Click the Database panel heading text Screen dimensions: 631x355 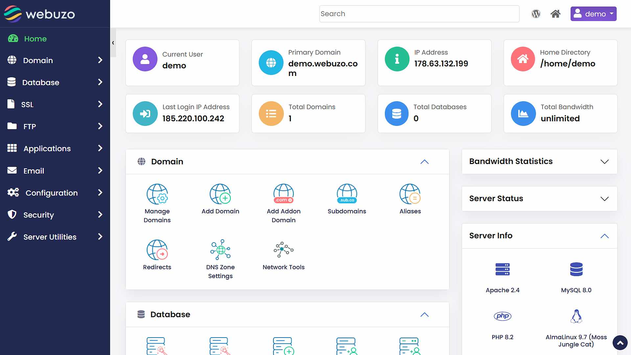pyautogui.click(x=170, y=314)
